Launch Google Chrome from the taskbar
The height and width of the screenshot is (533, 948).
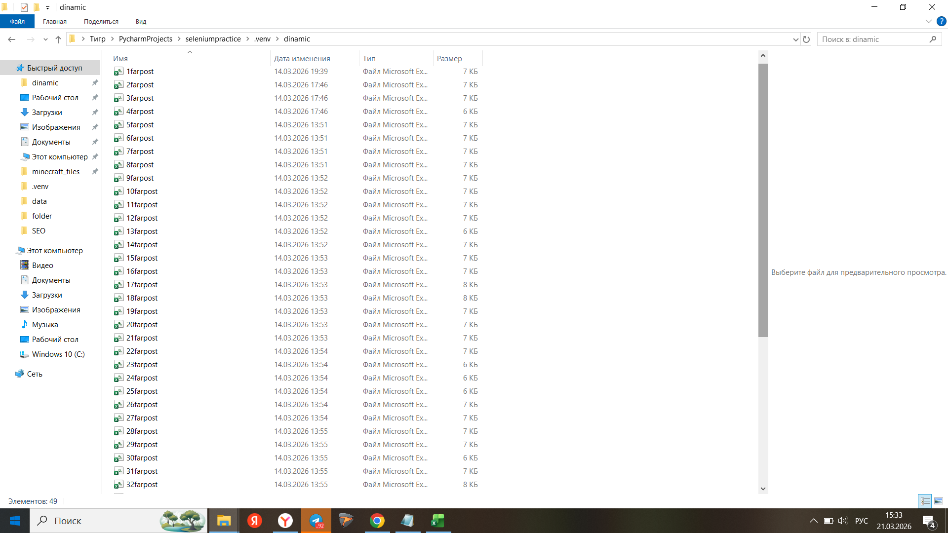377,521
